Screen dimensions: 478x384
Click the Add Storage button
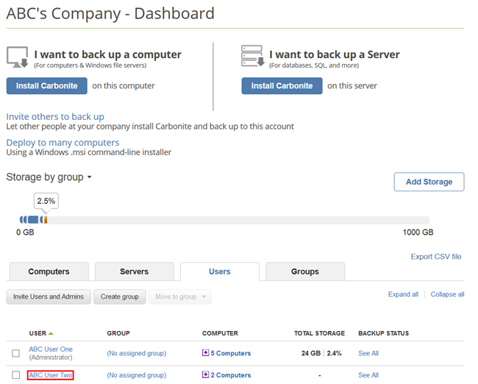point(429,182)
